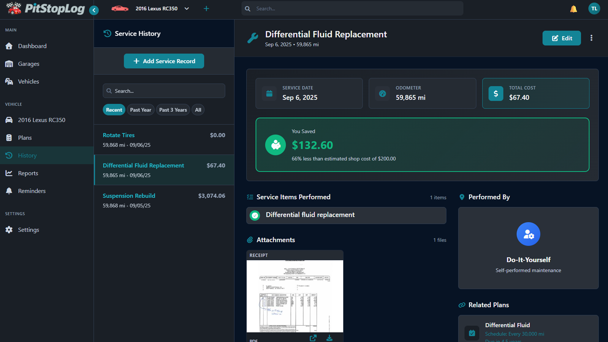Open Settings from the sidebar
608x342 pixels.
pos(28,230)
